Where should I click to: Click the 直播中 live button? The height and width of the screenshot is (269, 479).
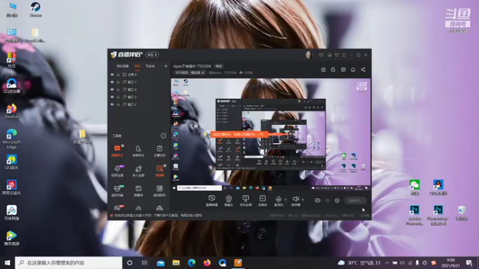pyautogui.click(x=355, y=200)
